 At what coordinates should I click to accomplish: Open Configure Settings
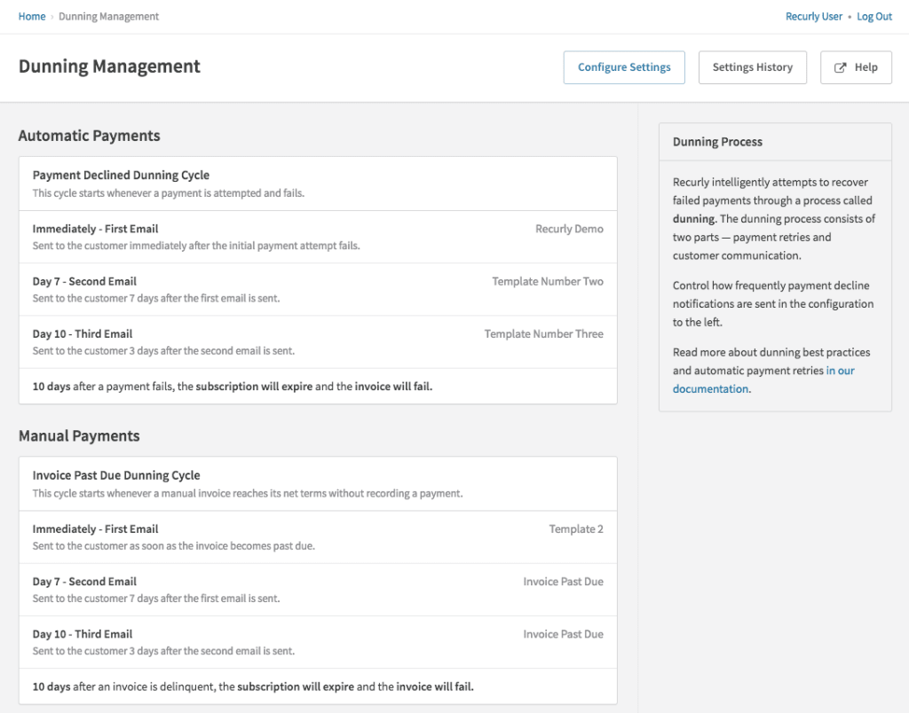pos(624,67)
